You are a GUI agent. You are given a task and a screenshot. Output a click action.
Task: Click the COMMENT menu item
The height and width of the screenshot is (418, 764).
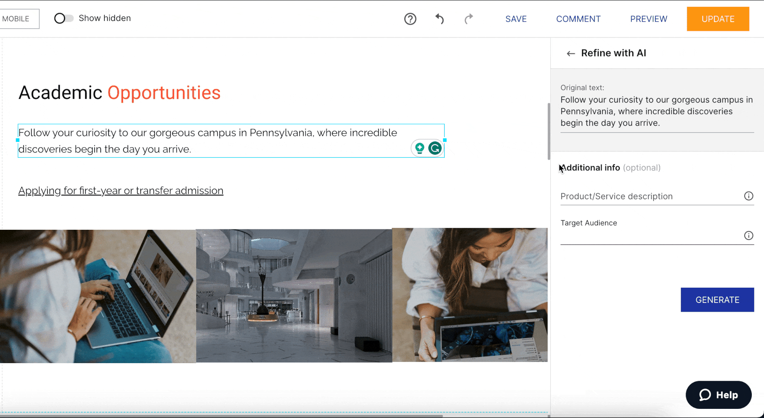coord(578,19)
